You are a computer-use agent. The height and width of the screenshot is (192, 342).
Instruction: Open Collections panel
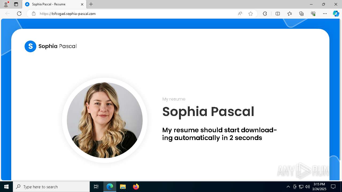301,14
